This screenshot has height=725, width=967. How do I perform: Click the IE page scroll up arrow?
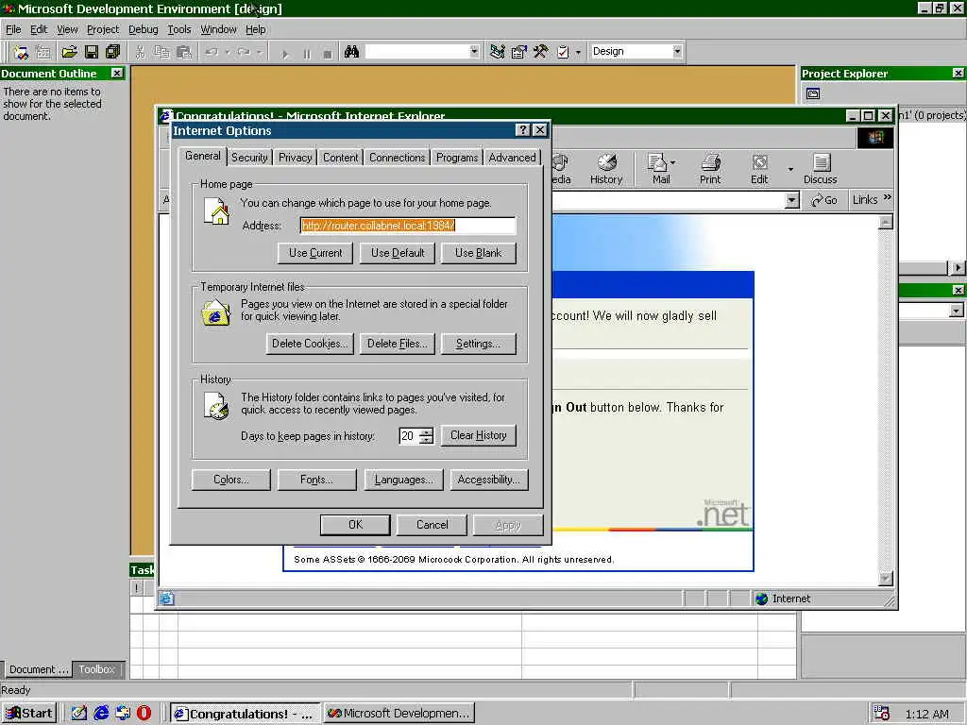click(886, 222)
